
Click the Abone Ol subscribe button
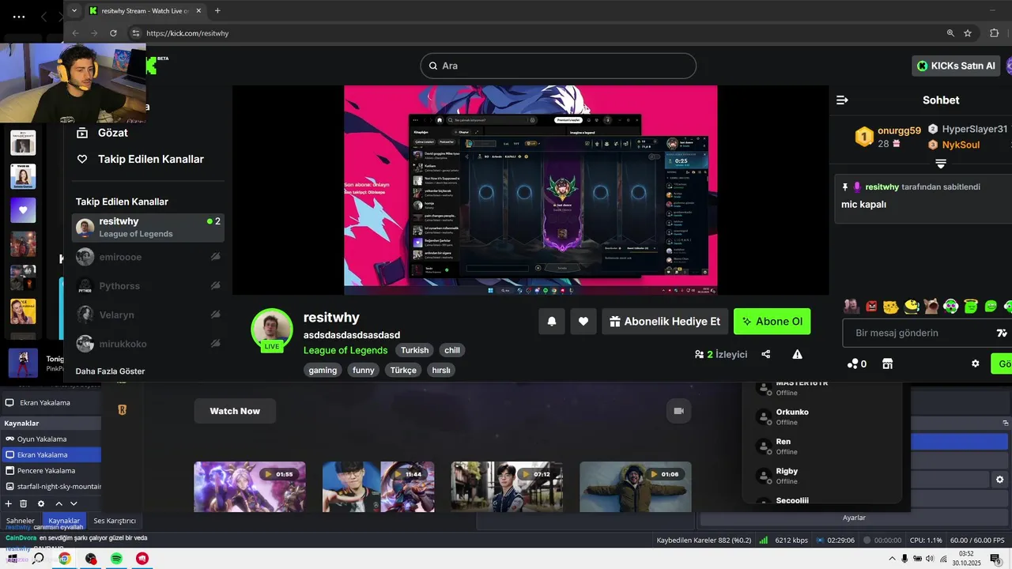(x=772, y=321)
